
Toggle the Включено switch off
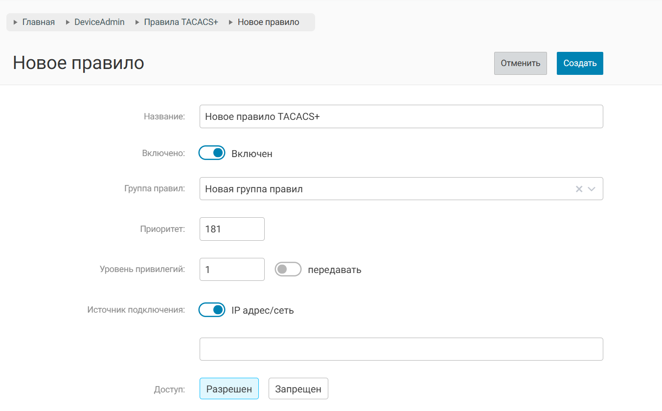212,153
